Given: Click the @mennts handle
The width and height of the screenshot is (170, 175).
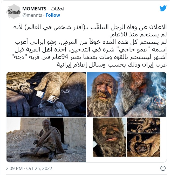Looking at the screenshot, I should tap(32, 15).
